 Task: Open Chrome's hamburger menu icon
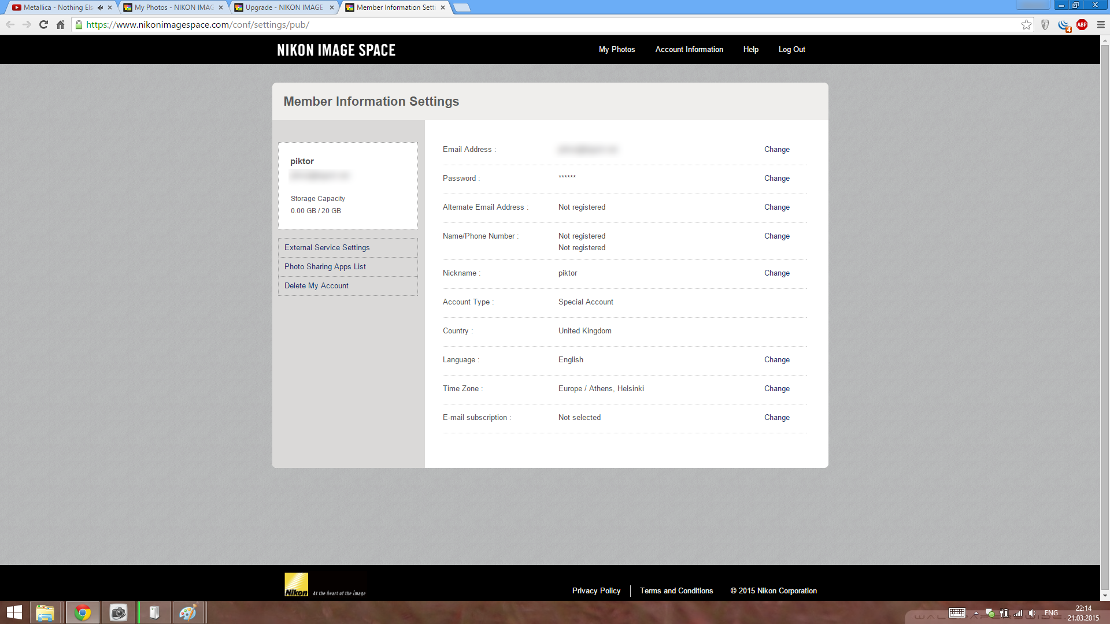click(x=1101, y=24)
